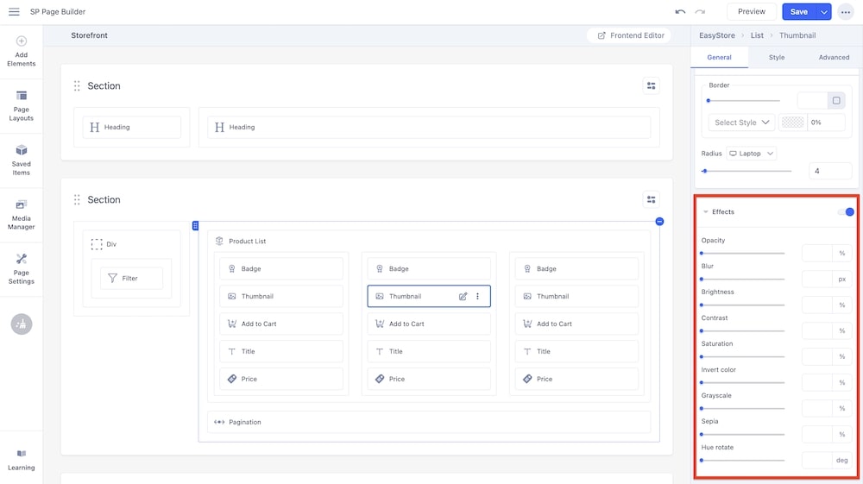Viewport: 863px width, 484px height.
Task: Expand the Save button dropdown arrow
Action: pos(823,11)
